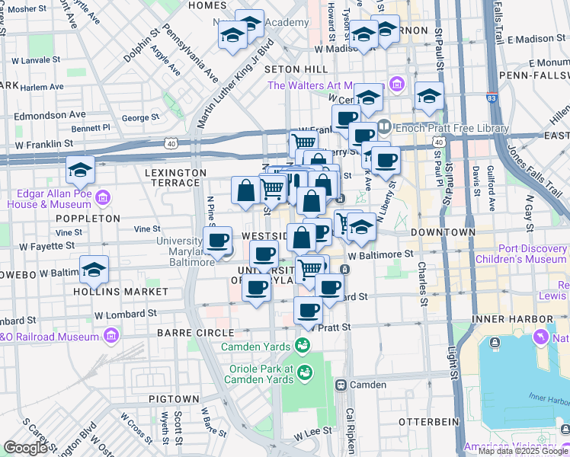Click the BARRE CIRCLE neighborhood label
This screenshot has height=457, width=570.
point(196,333)
